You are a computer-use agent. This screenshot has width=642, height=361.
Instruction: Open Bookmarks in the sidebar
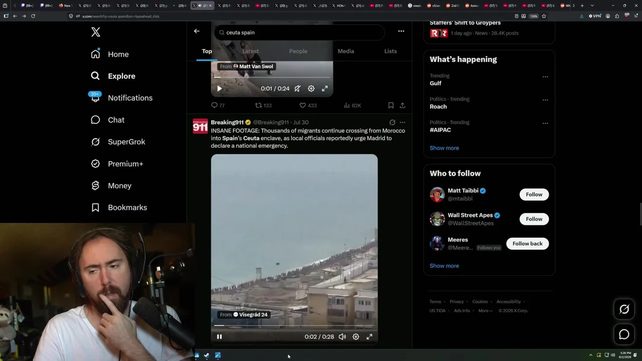click(119, 208)
